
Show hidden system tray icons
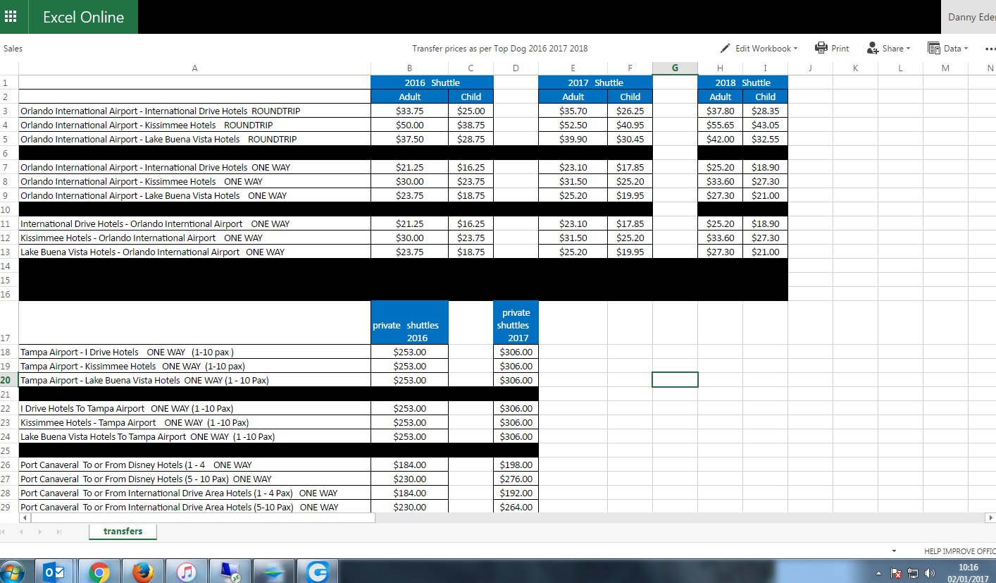(878, 572)
